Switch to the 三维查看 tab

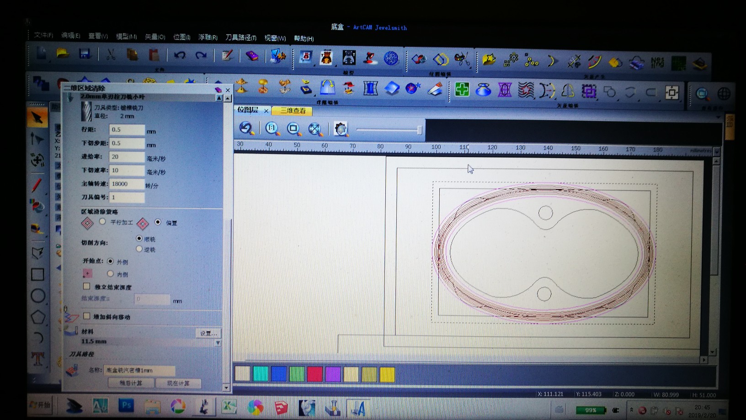[293, 111]
